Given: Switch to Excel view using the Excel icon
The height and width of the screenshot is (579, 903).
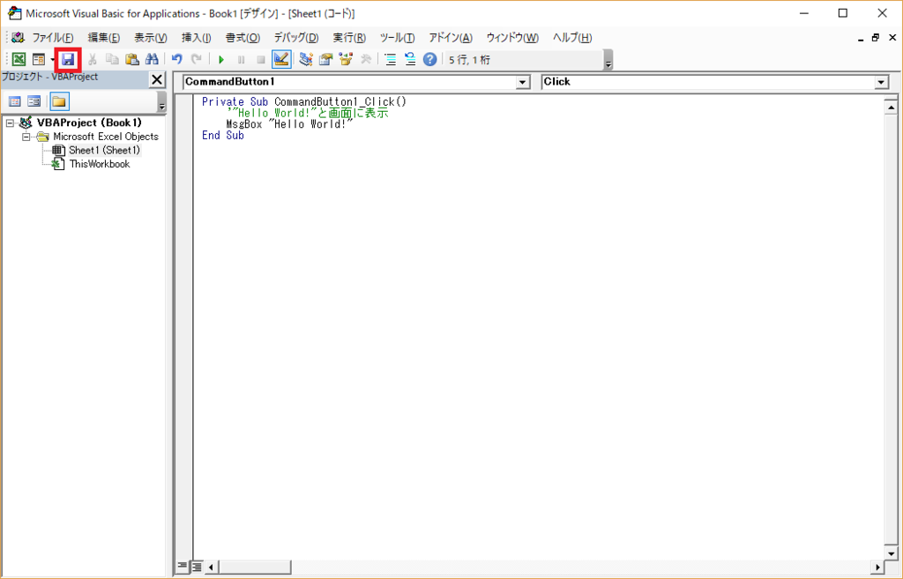Looking at the screenshot, I should tap(19, 59).
